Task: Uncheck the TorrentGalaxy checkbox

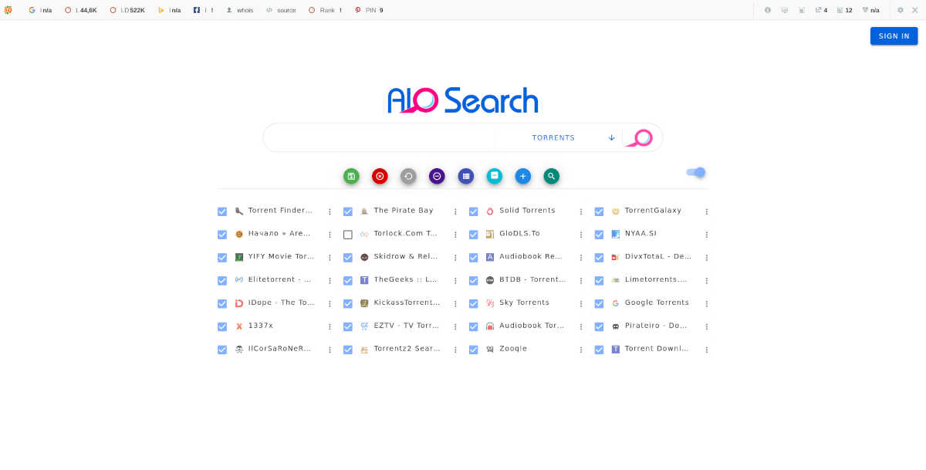Action: [599, 211]
